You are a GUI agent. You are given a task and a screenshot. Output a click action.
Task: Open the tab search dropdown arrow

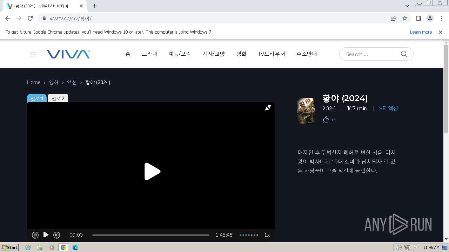point(407,6)
